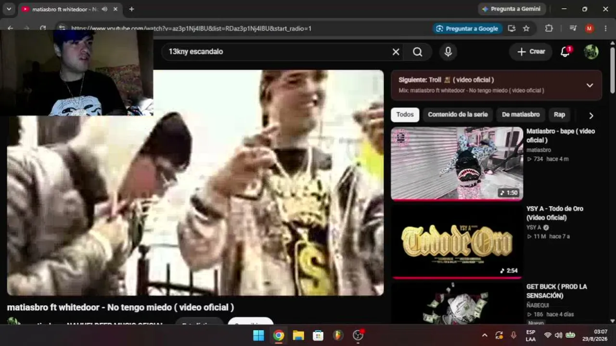This screenshot has width=616, height=346.
Task: Click the sync update tray icon
Action: tap(499, 335)
